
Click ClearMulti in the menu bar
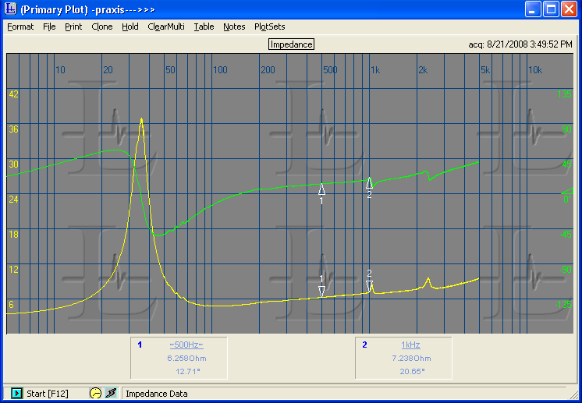click(x=166, y=27)
